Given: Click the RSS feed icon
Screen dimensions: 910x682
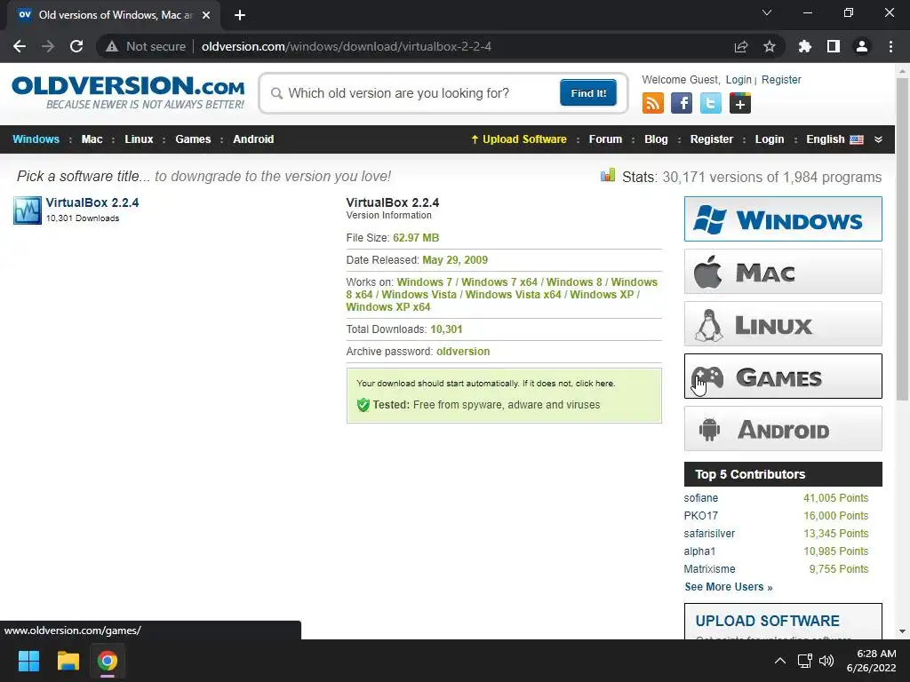Looking at the screenshot, I should 653,103.
